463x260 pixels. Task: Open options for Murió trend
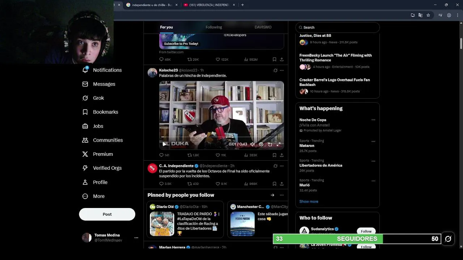373,181
